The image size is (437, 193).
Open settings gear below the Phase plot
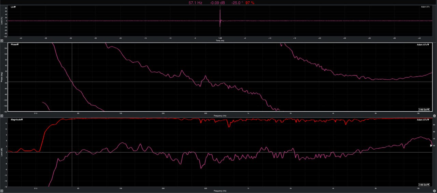point(435,116)
